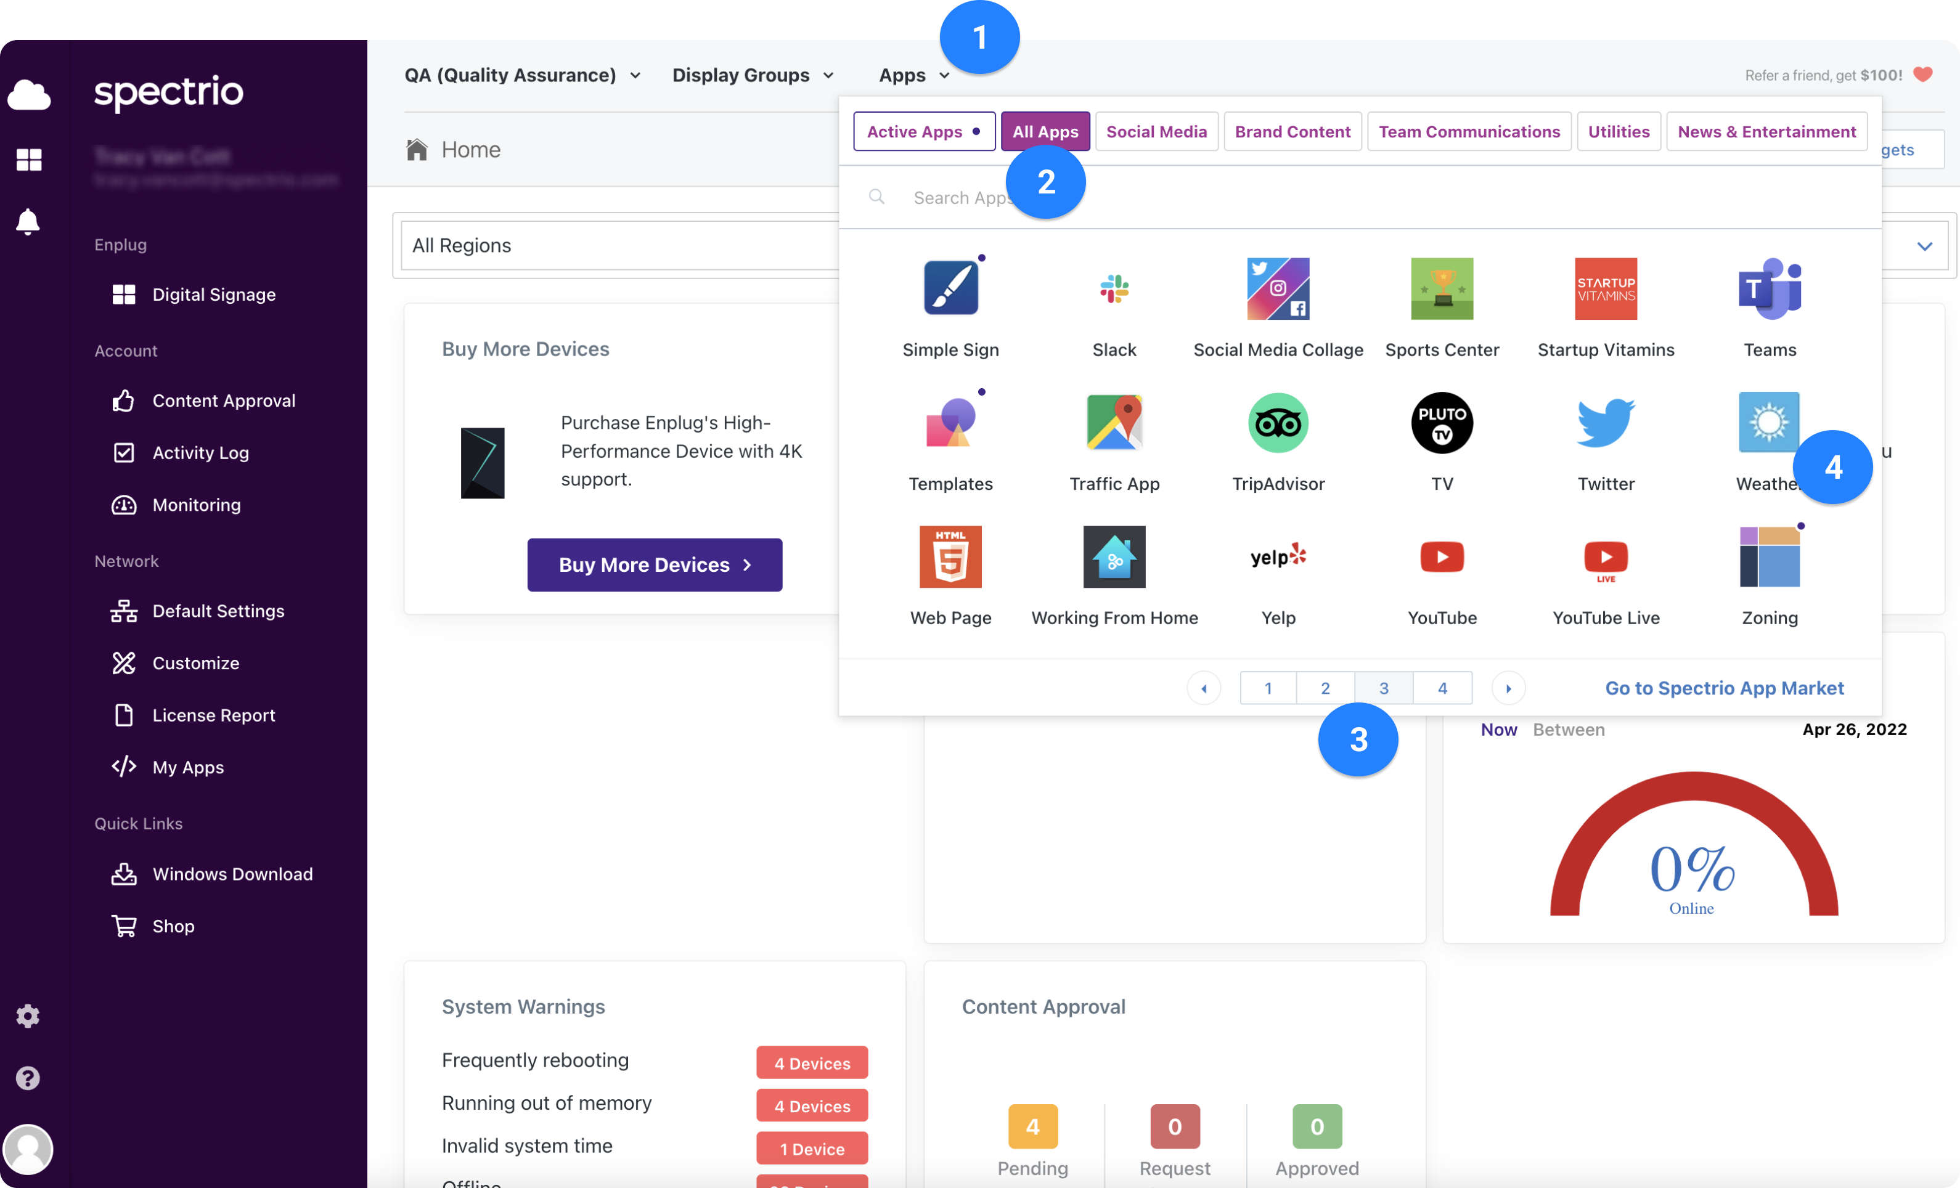Click the user avatar at bottom left
This screenshot has height=1188, width=1960.
click(x=28, y=1149)
